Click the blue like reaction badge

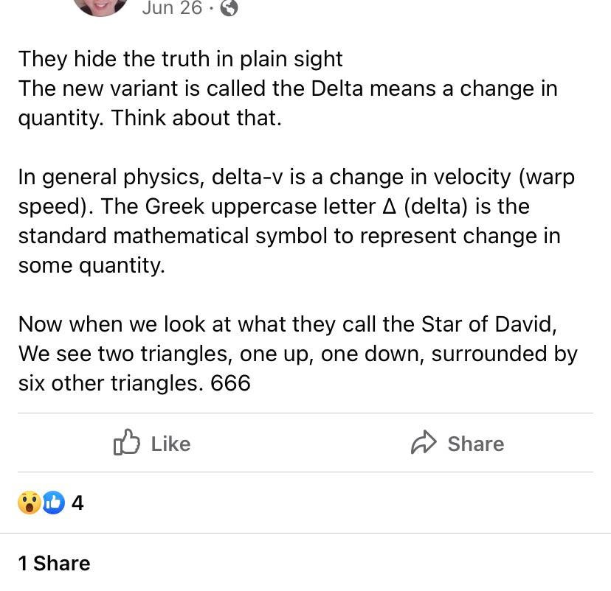(x=53, y=503)
